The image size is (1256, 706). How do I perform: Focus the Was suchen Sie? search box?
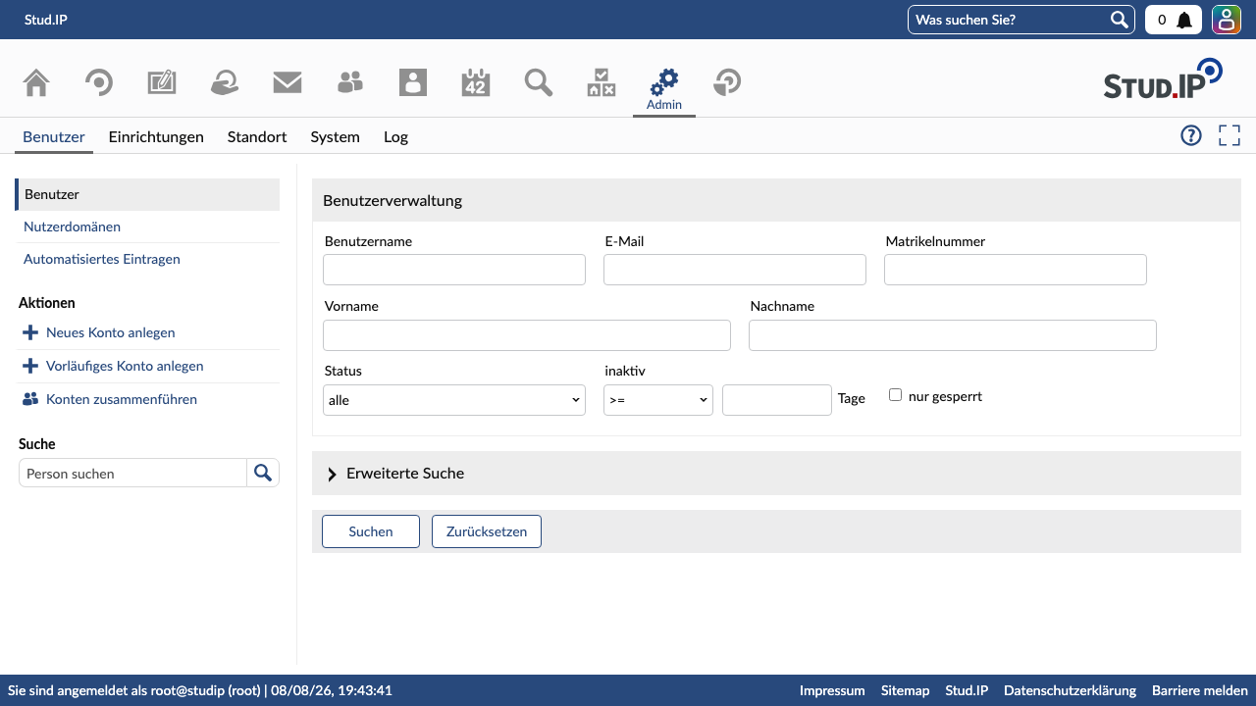[x=1008, y=20]
